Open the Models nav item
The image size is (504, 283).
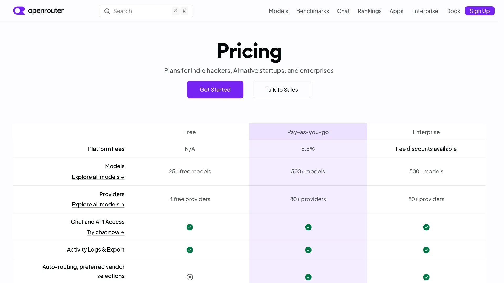[279, 11]
